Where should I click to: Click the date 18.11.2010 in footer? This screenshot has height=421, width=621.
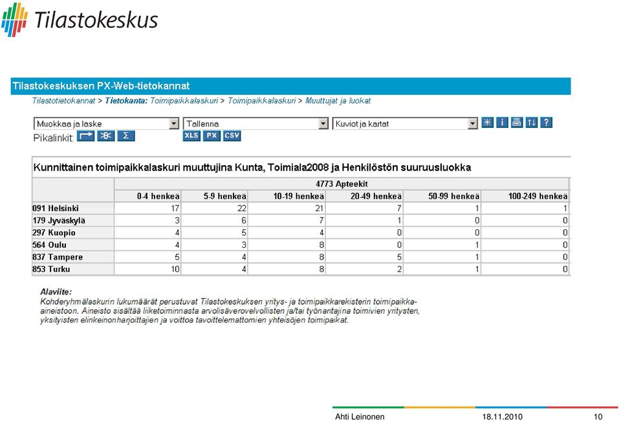point(502,416)
